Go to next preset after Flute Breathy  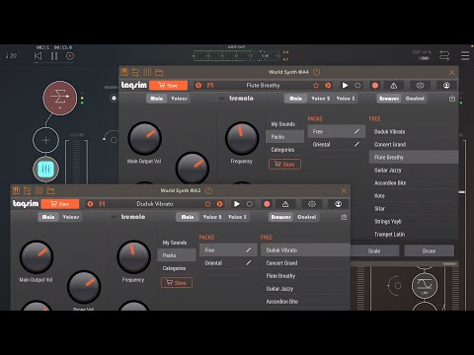pos(328,86)
